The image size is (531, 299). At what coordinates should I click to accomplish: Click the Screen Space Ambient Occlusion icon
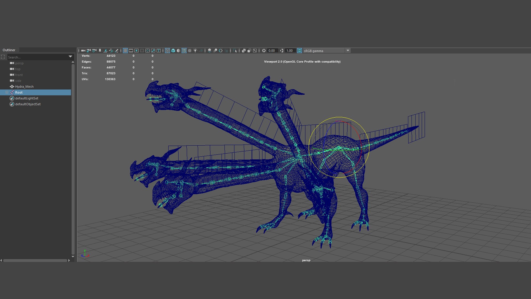209,51
